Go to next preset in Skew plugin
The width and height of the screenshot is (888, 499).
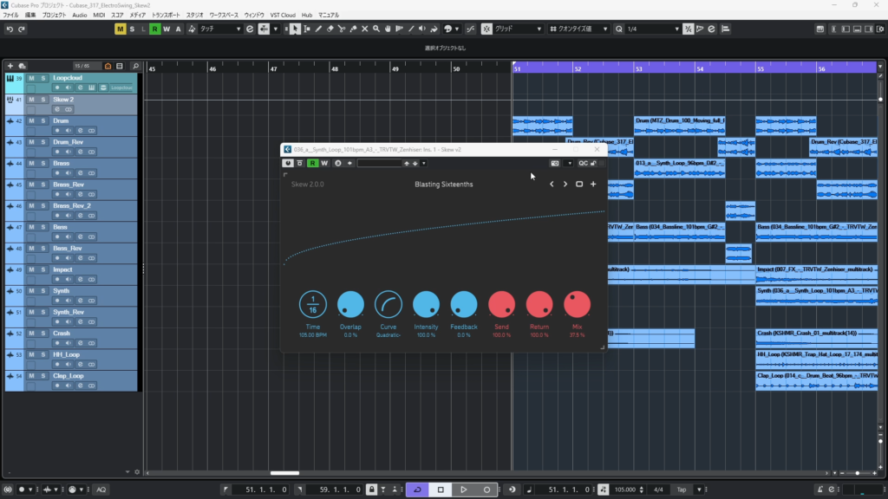pyautogui.click(x=565, y=184)
